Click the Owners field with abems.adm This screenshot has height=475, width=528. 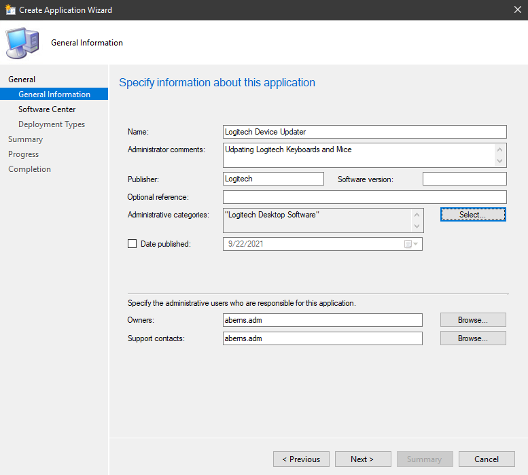323,320
